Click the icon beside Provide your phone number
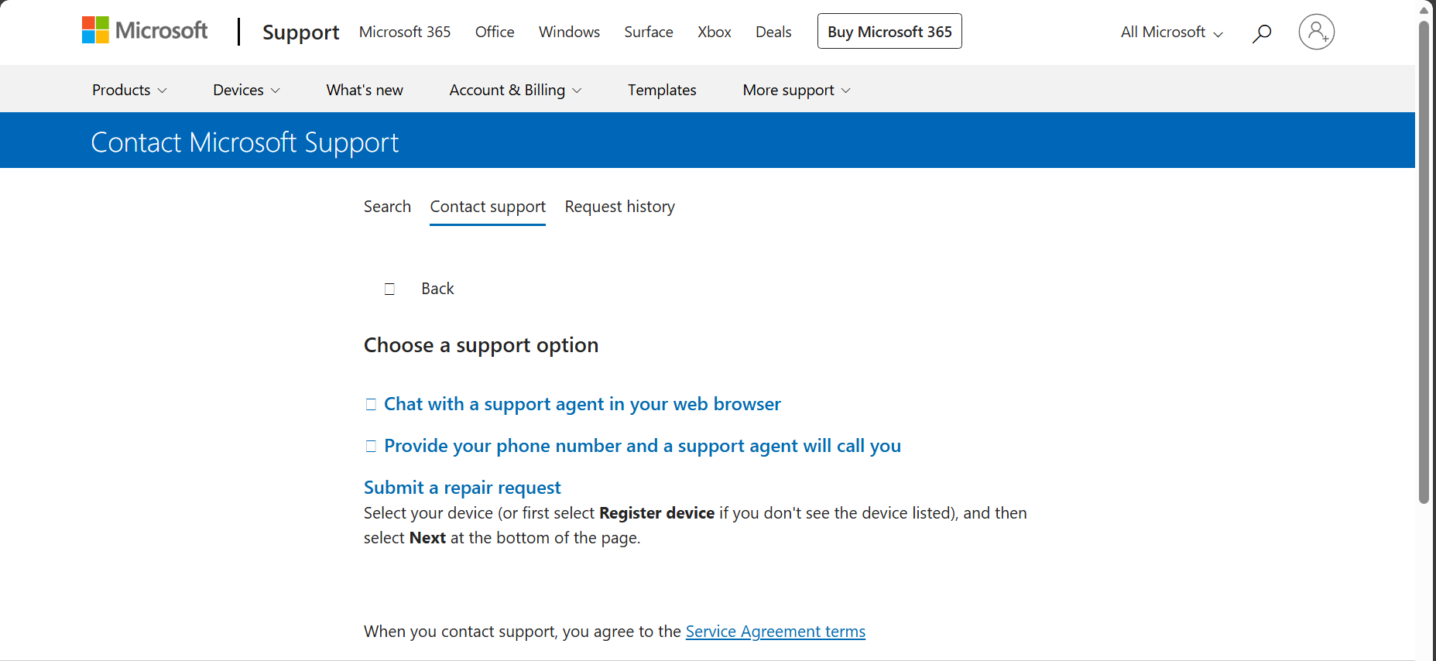 (x=371, y=446)
